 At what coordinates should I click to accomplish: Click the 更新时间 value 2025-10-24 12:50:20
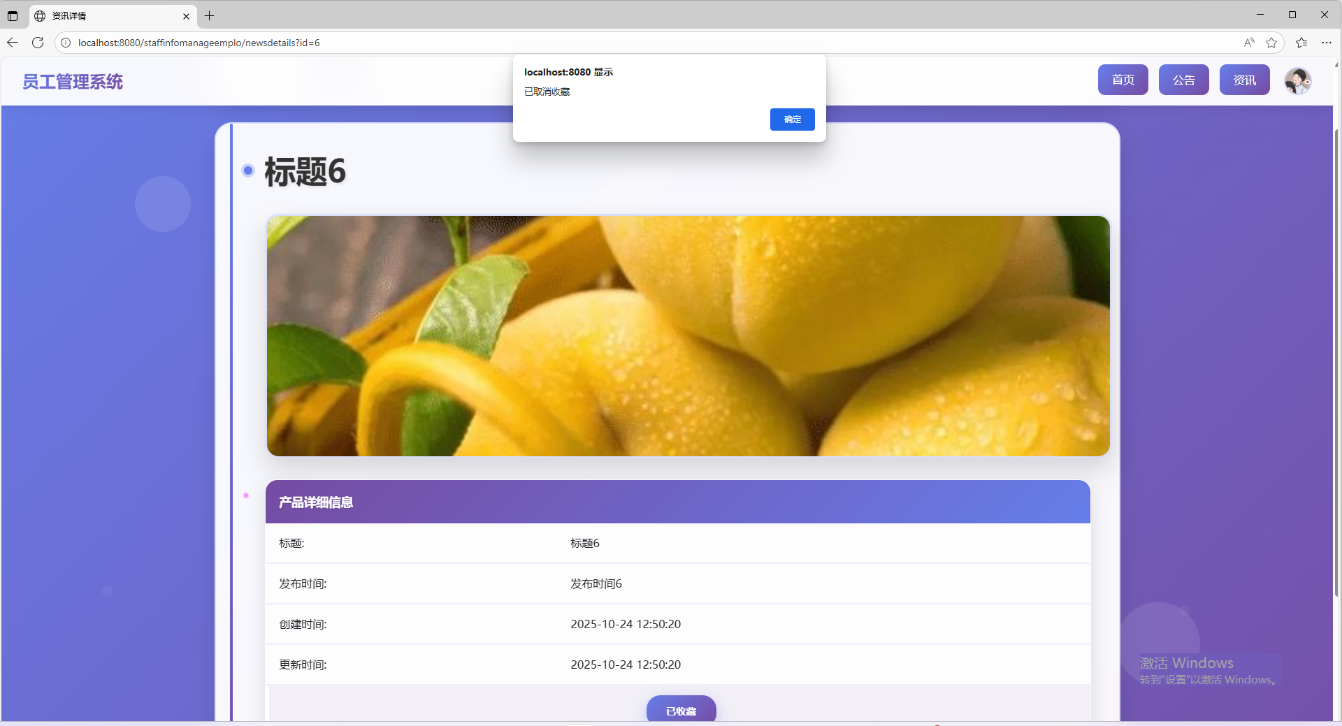click(626, 665)
